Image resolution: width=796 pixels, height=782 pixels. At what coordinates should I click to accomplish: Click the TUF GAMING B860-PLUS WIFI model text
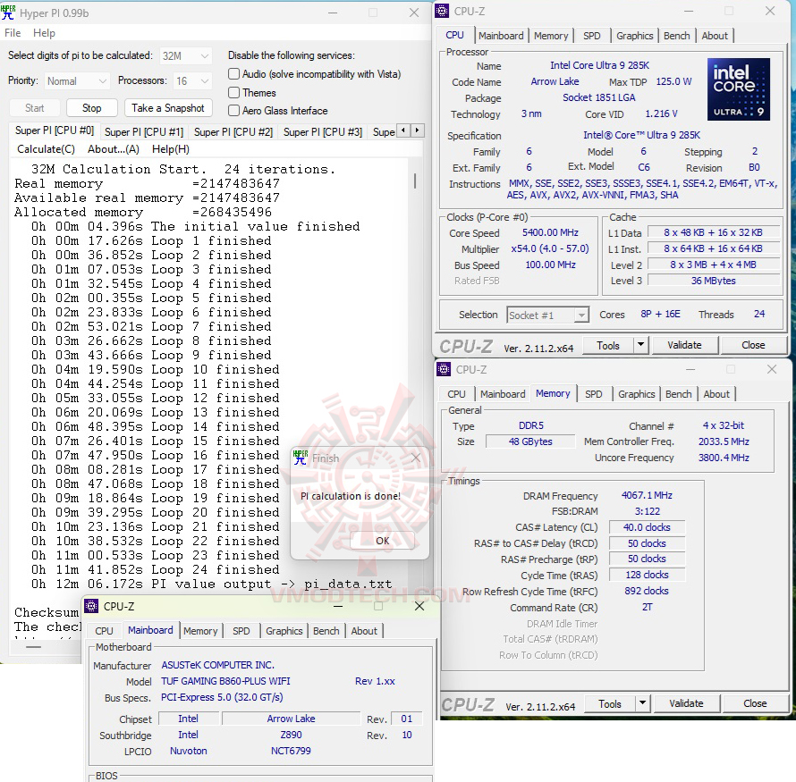point(225,681)
